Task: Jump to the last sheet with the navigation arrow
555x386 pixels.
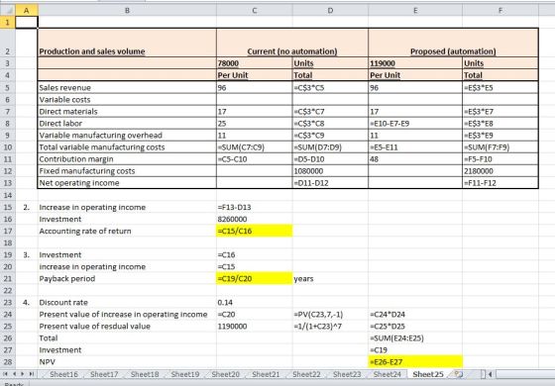Action: [32, 374]
